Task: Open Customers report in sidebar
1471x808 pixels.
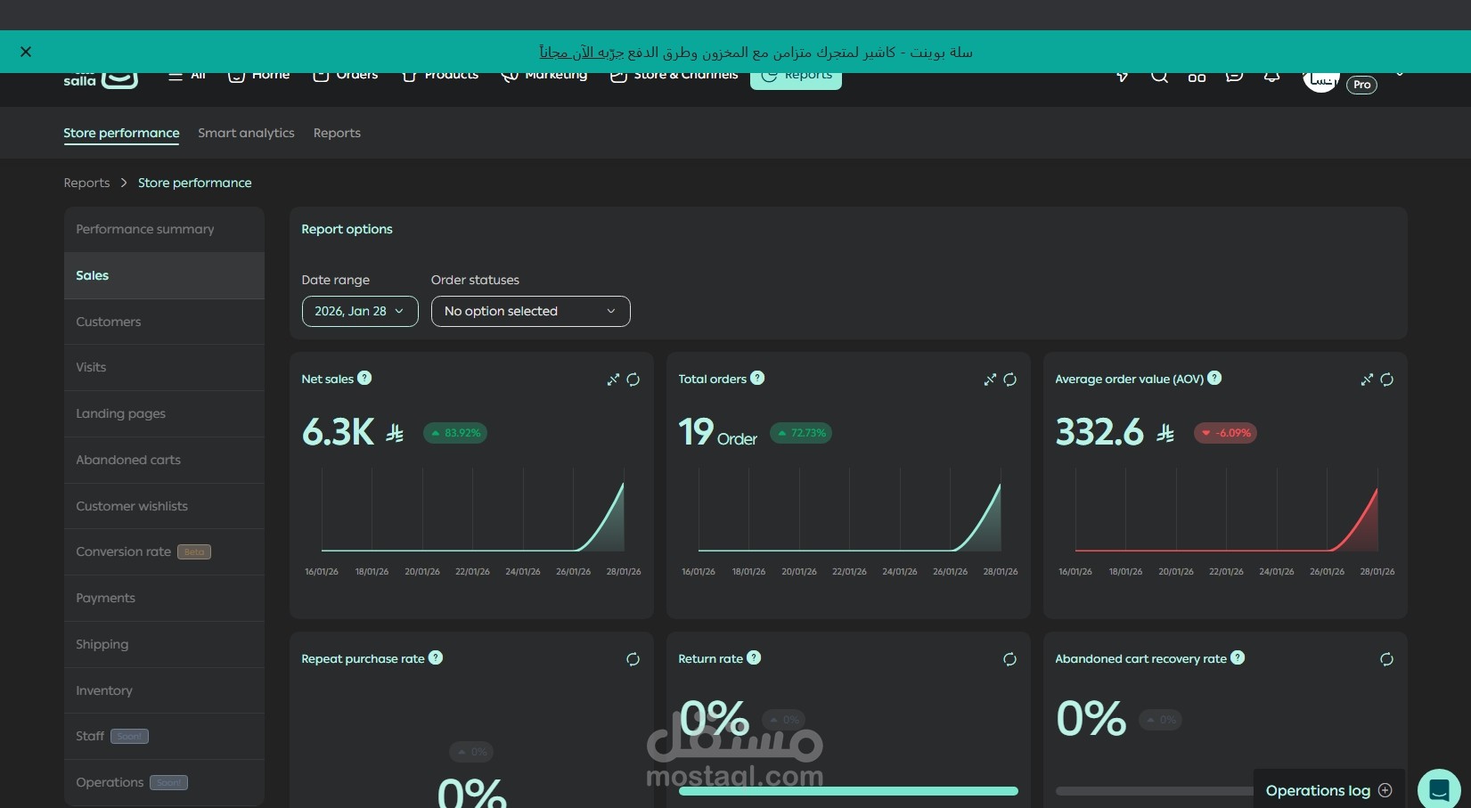Action: (x=164, y=322)
